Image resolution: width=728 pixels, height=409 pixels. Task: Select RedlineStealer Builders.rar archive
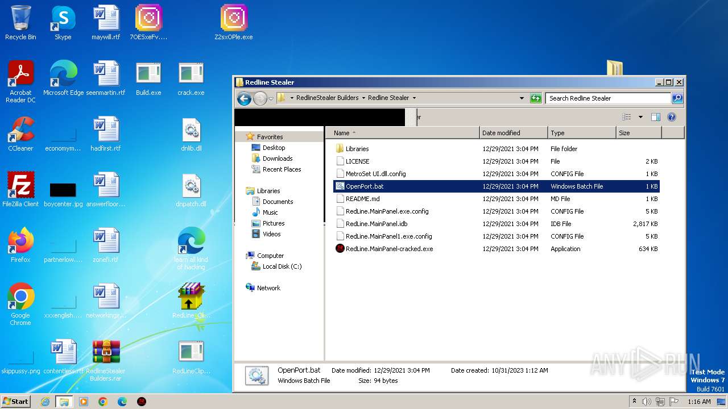106,360
